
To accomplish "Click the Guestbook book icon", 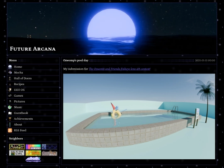I will (10, 113).
